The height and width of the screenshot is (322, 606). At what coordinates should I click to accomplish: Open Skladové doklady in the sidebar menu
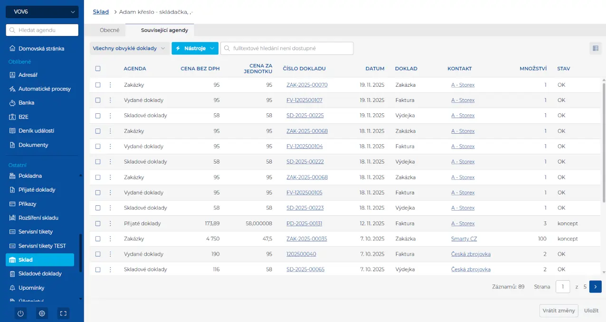point(40,274)
